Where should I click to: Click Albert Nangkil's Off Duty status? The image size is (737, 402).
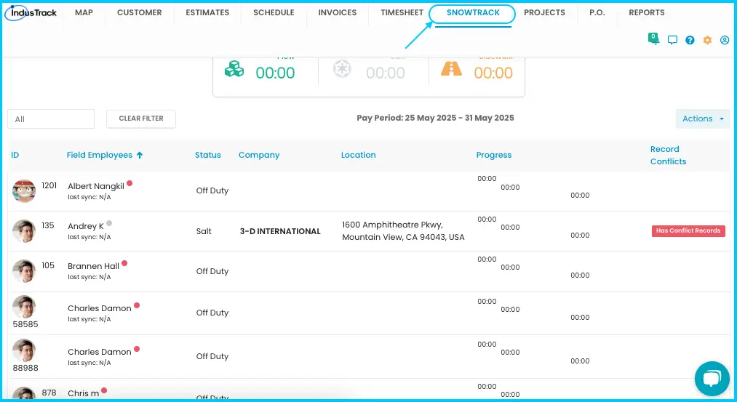[212, 190]
